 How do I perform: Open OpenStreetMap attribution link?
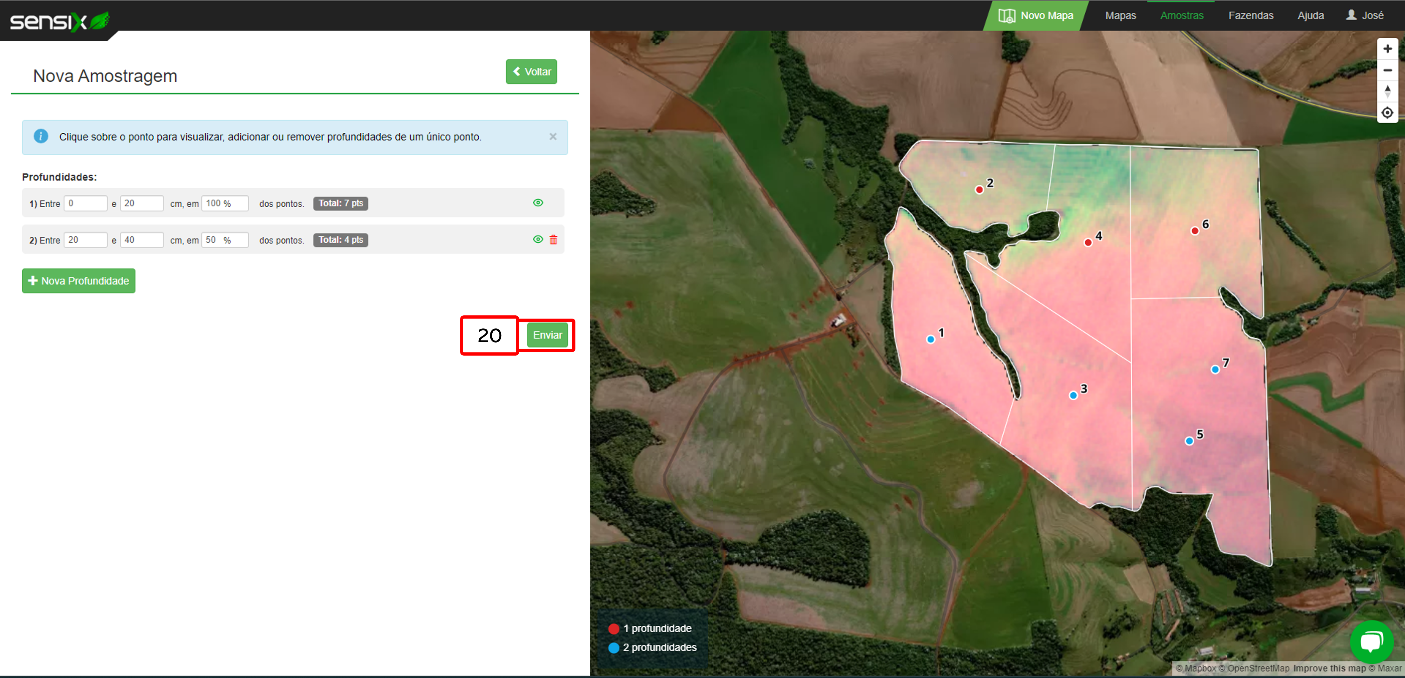click(1254, 669)
